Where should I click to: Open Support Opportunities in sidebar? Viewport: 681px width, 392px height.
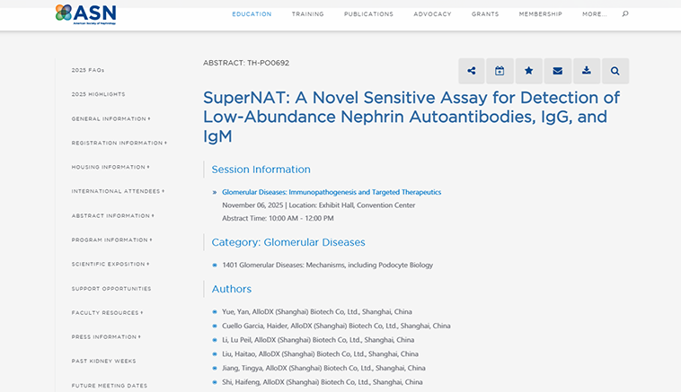pyautogui.click(x=111, y=288)
